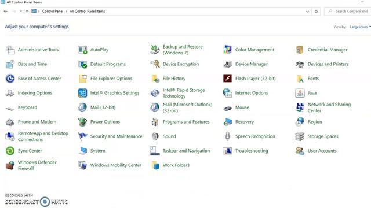The height and width of the screenshot is (208, 371).
Task: Open Windows Defender Firewall icon
Action: (x=10, y=165)
